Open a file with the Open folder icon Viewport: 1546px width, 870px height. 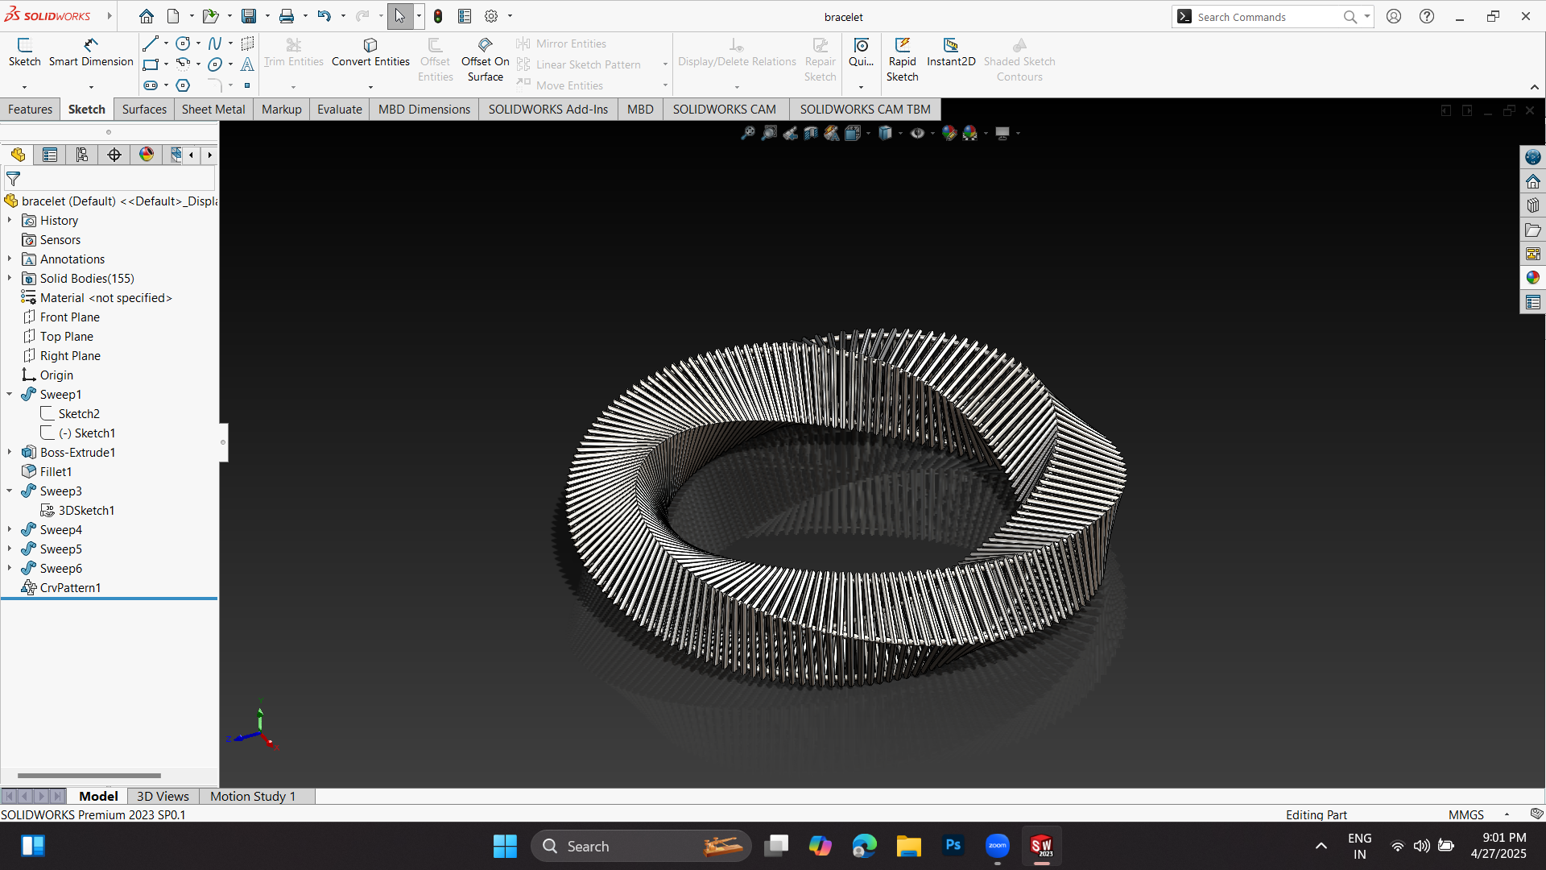click(210, 16)
